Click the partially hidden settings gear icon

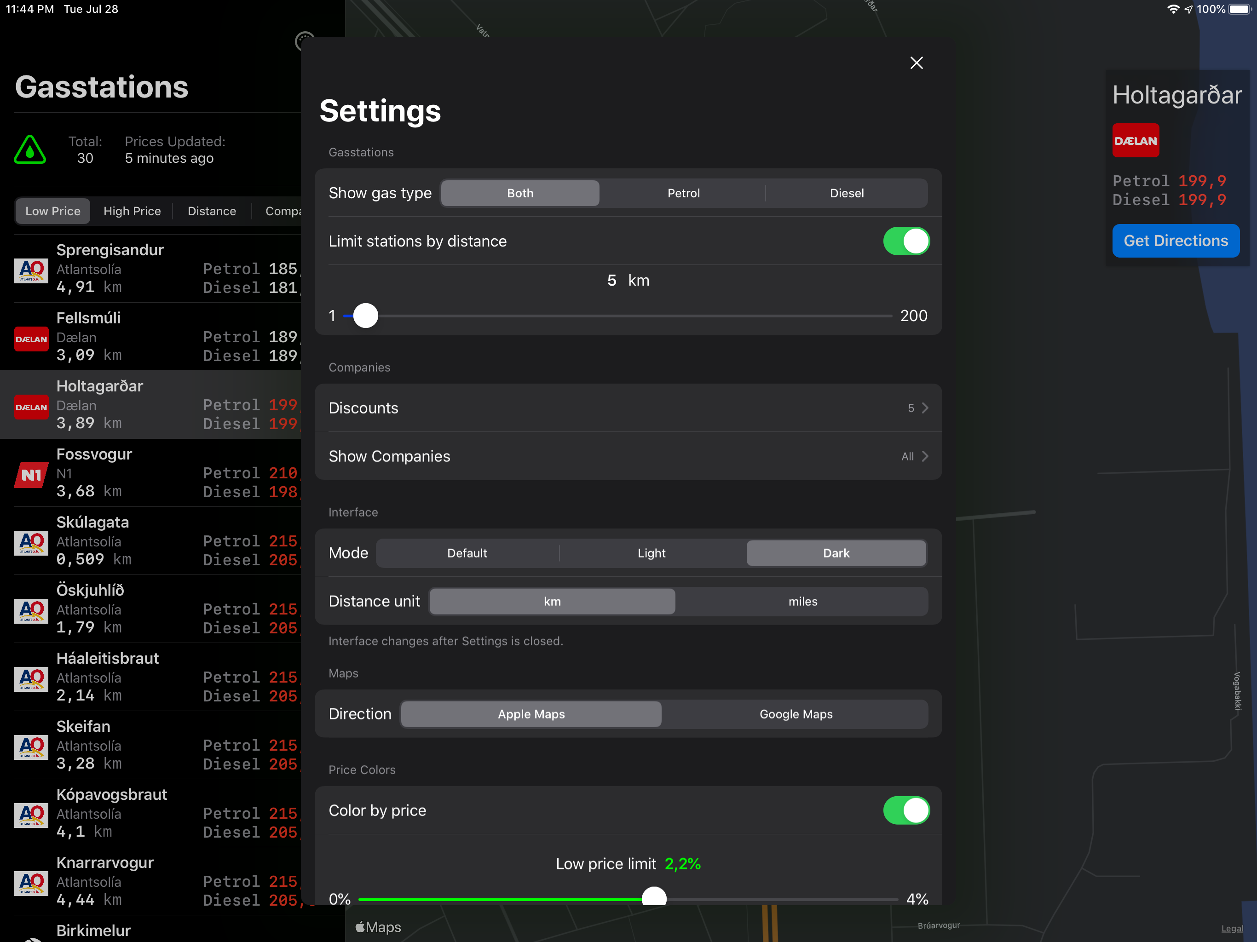302,39
